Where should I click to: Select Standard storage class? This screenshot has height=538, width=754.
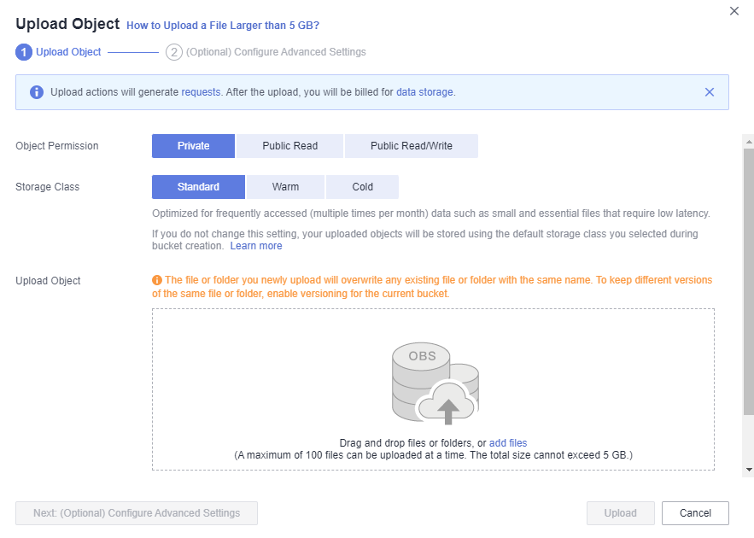pos(198,187)
